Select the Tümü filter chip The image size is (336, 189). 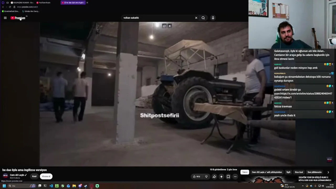pyautogui.click(x=245, y=172)
